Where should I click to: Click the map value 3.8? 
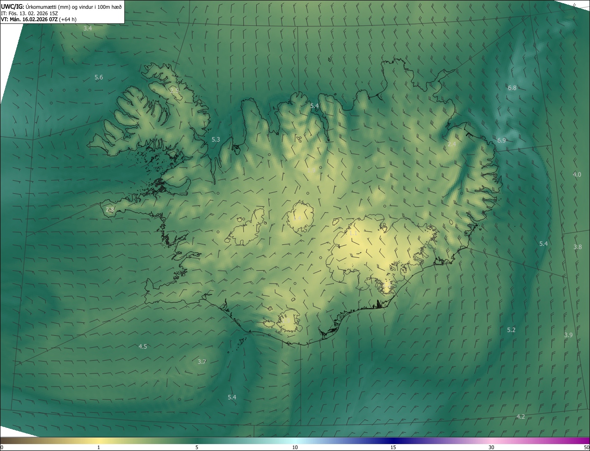click(578, 247)
